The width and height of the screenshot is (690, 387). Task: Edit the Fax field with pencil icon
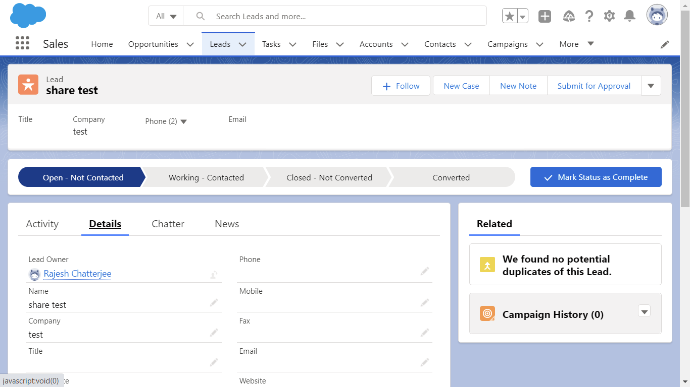point(425,333)
